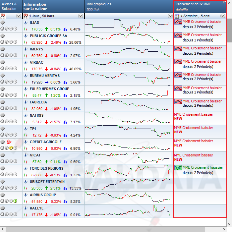Click Information sur la valeur header
232x232 pixels.
[54, 7]
